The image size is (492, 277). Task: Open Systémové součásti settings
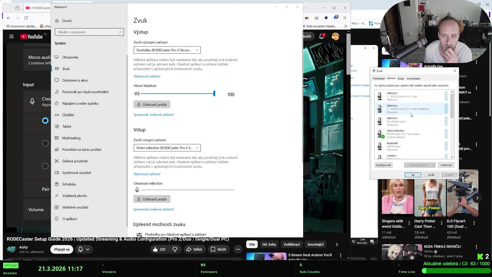[x=73, y=173]
